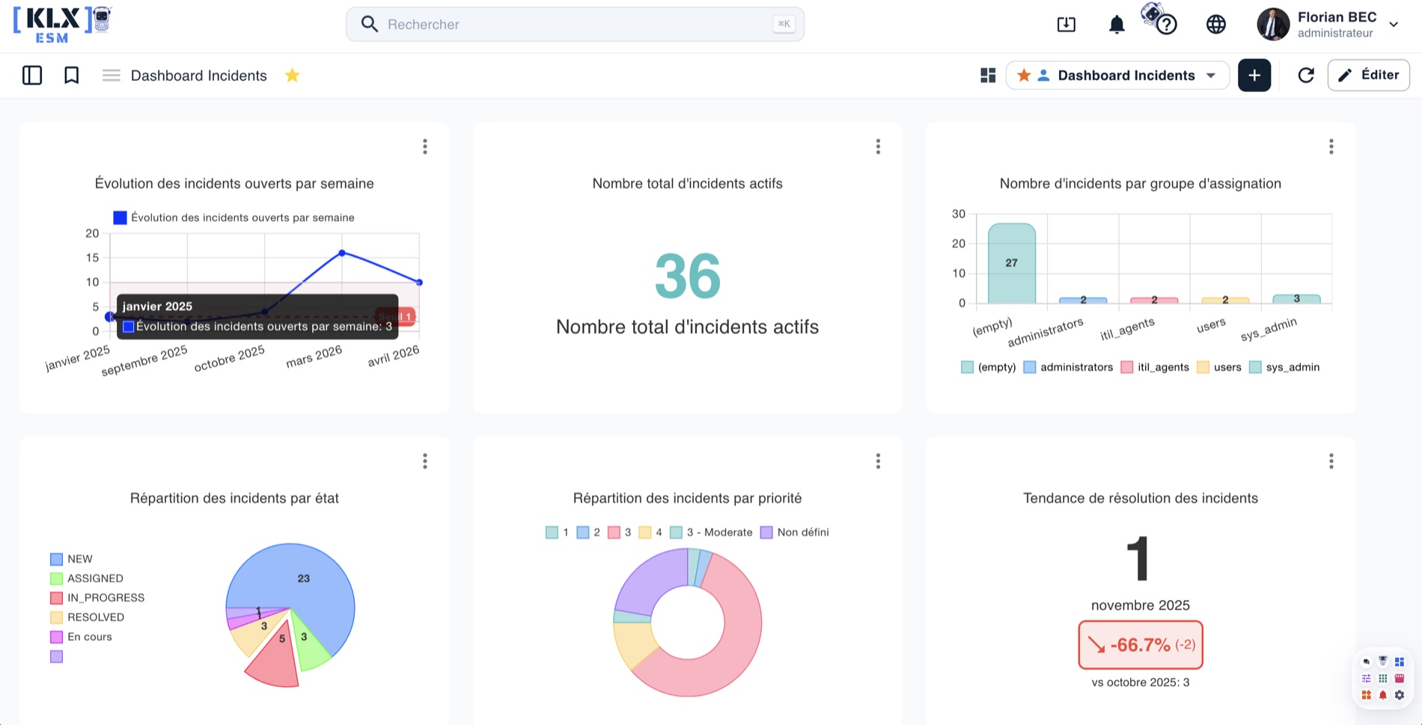Open the bookmarks icon in the toolbar
Viewport: 1422px width, 725px height.
coord(71,75)
